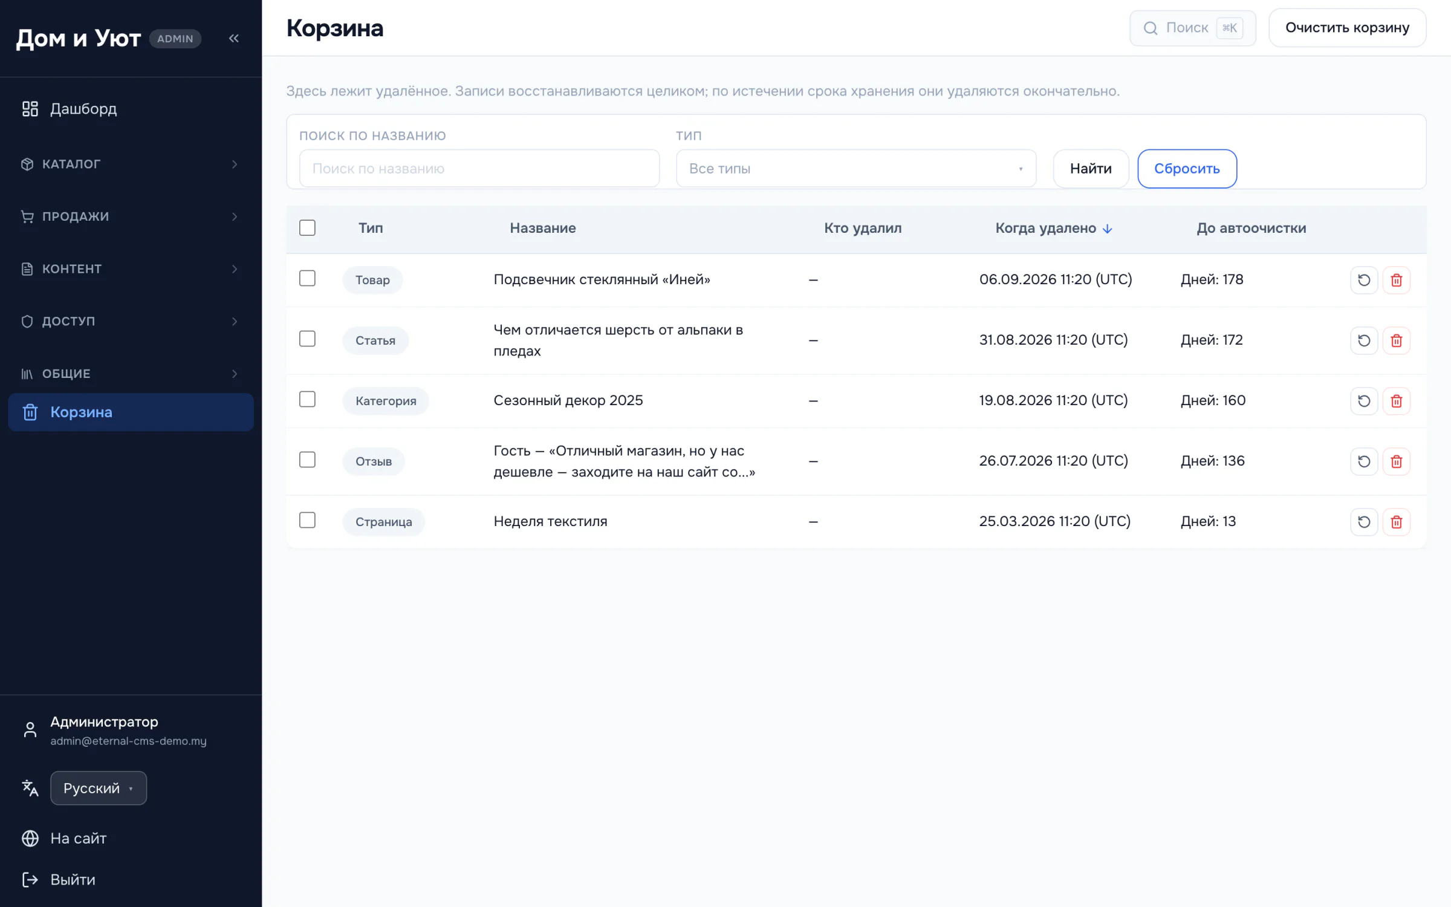Restore page Неделя текстиля
1451x907 pixels.
click(1364, 522)
